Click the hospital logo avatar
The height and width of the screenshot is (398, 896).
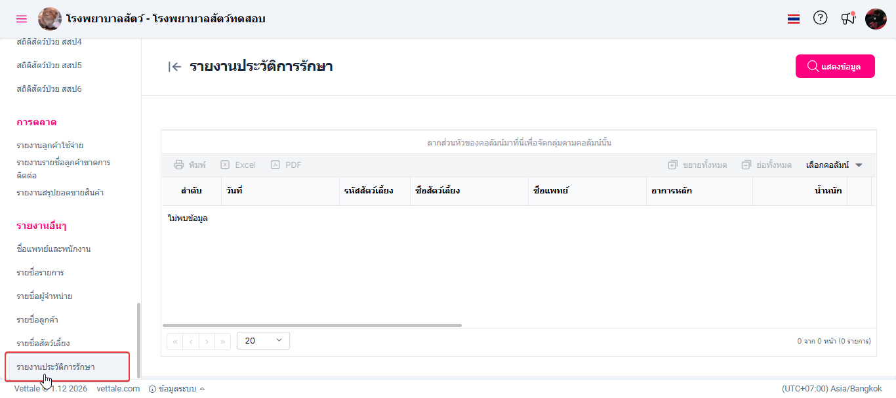(x=50, y=19)
